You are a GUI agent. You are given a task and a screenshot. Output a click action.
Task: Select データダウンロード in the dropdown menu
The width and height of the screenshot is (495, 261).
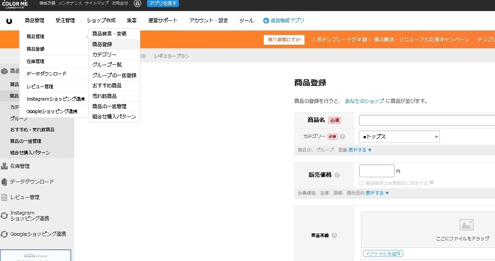[54, 74]
